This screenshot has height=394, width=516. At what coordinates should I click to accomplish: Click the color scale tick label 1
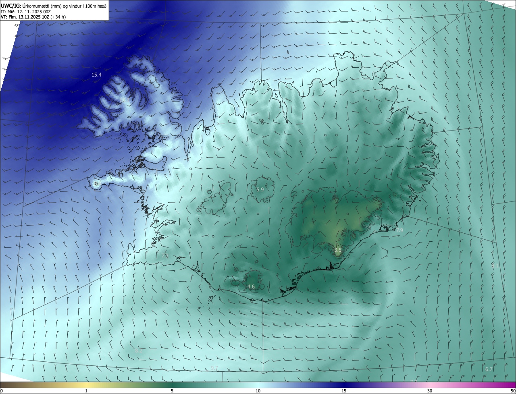(x=86, y=391)
